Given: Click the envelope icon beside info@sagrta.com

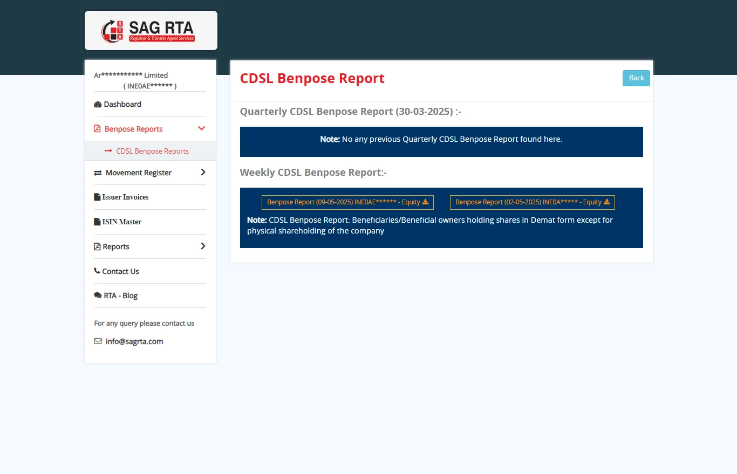Looking at the screenshot, I should (98, 341).
